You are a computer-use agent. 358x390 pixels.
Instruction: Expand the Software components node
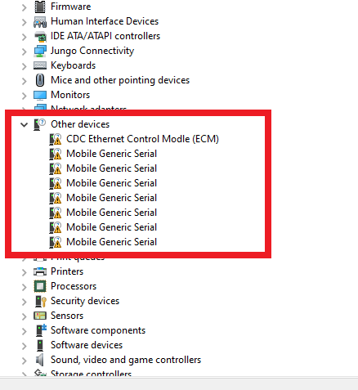[x=25, y=331]
